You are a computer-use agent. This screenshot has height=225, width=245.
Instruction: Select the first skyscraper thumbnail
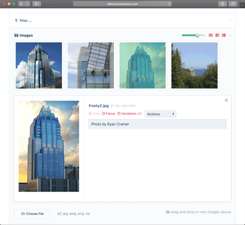(x=39, y=65)
